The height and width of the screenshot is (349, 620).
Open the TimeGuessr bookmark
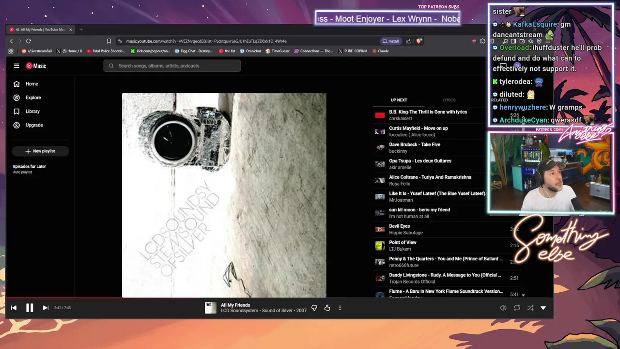pyautogui.click(x=277, y=51)
